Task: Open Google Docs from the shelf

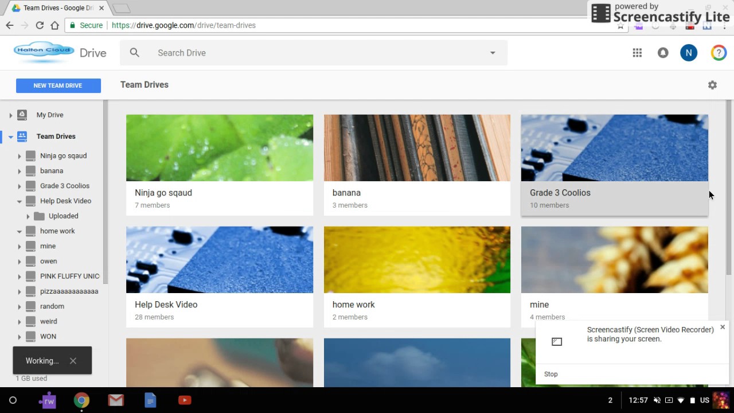Action: tap(150, 400)
